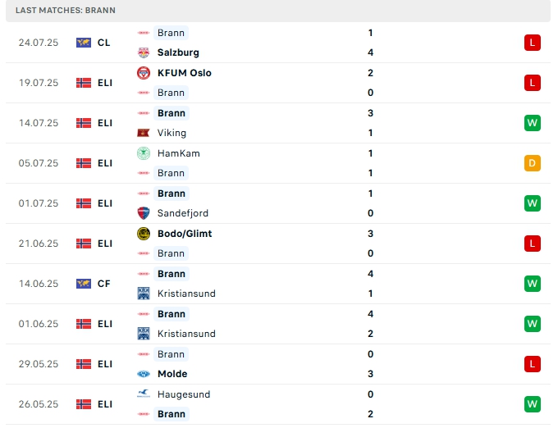This screenshot has height=428, width=558.
Task: Click the Haugesund club logo
Action: pyautogui.click(x=144, y=394)
